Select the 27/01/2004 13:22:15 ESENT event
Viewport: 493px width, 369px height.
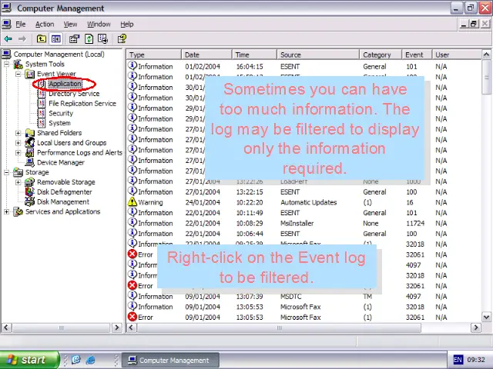[x=304, y=191]
